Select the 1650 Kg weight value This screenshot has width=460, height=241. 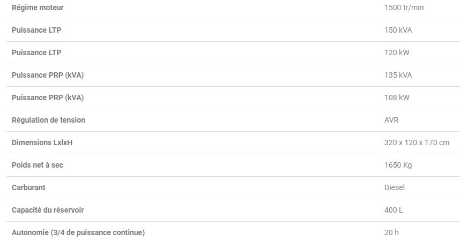point(398,165)
